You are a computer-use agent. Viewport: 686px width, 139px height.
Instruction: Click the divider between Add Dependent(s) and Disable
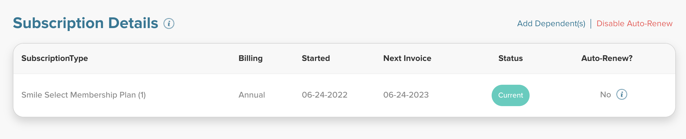click(591, 24)
